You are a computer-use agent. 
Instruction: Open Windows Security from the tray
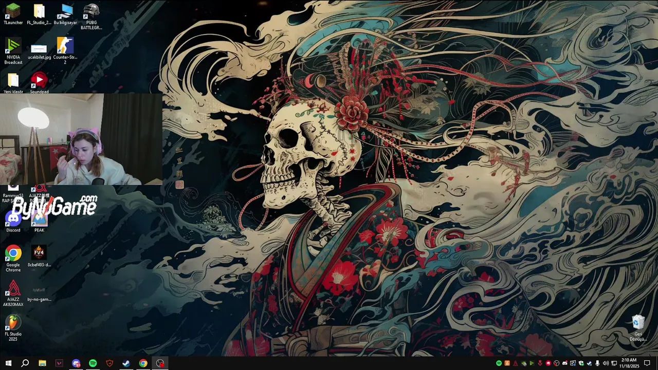(x=581, y=363)
